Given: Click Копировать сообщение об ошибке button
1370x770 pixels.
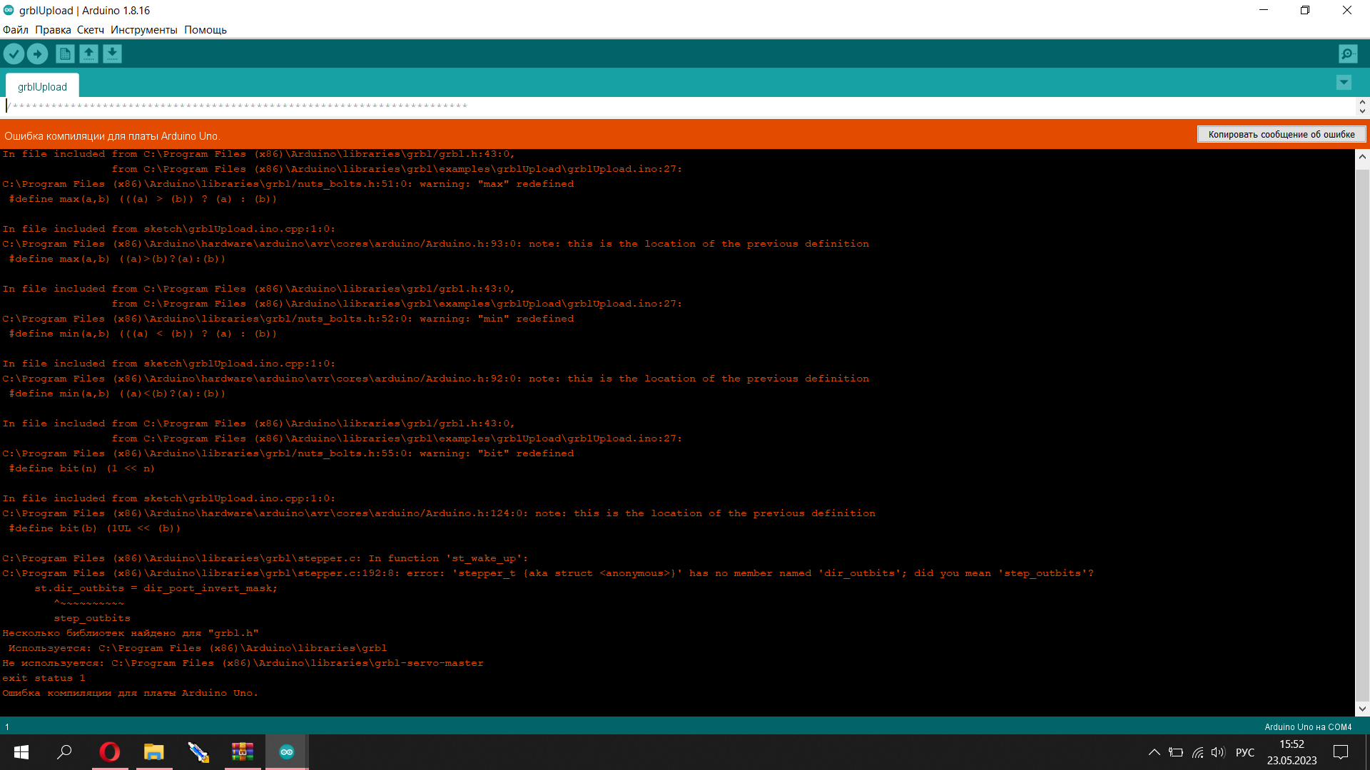Looking at the screenshot, I should coord(1282,134).
